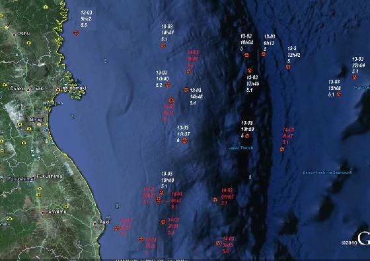Select the 13-03 15h08 5.1 quake marker

[339, 94]
